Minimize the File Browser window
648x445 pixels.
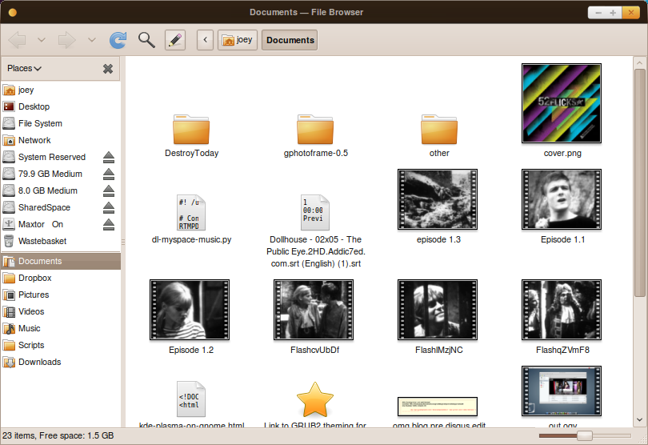pyautogui.click(x=598, y=13)
